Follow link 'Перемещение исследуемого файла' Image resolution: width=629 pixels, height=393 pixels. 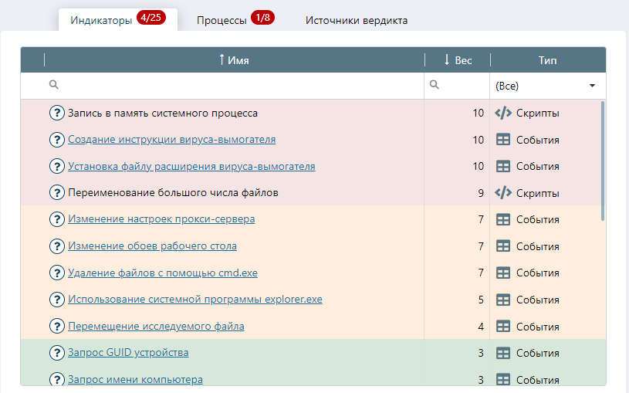(x=156, y=327)
